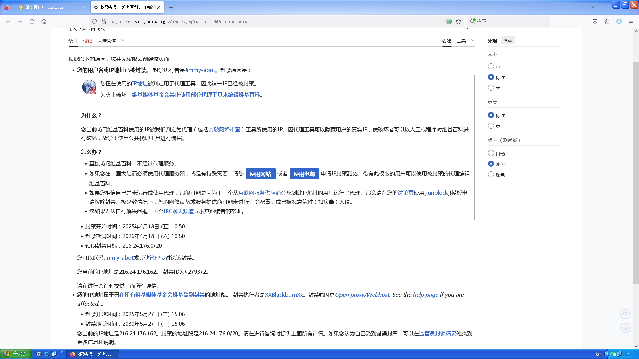The image size is (639, 359).
Task: Open the 突破网络审查 link
Action: [x=224, y=130]
